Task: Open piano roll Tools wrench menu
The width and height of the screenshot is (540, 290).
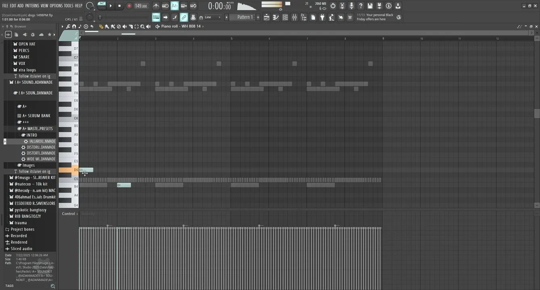Action: (68, 27)
